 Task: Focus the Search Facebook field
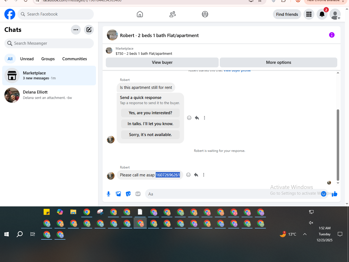56,14
